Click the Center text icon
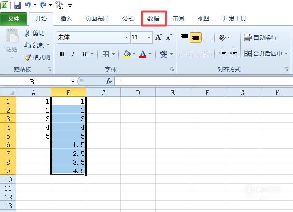The height and width of the screenshot is (212, 293). point(196,54)
